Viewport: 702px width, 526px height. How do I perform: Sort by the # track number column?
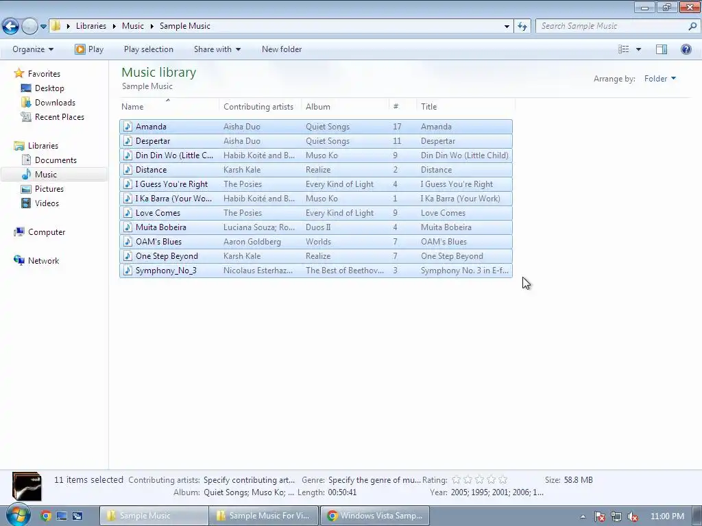[402, 106]
